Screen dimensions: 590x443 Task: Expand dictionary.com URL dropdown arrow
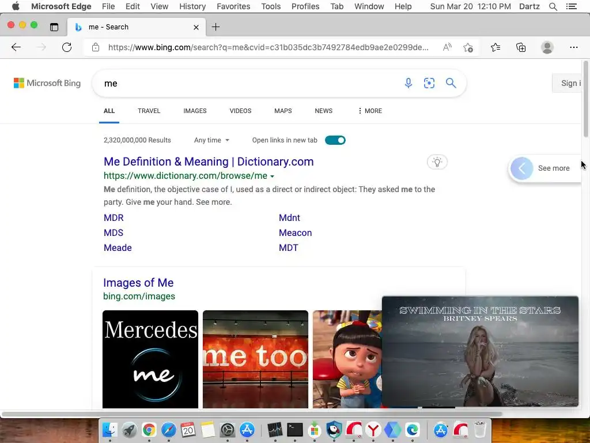tap(273, 177)
